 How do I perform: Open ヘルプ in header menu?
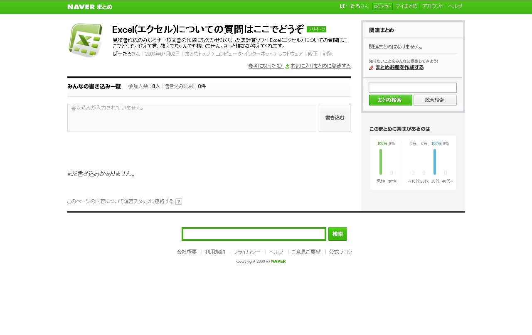pos(455,6)
